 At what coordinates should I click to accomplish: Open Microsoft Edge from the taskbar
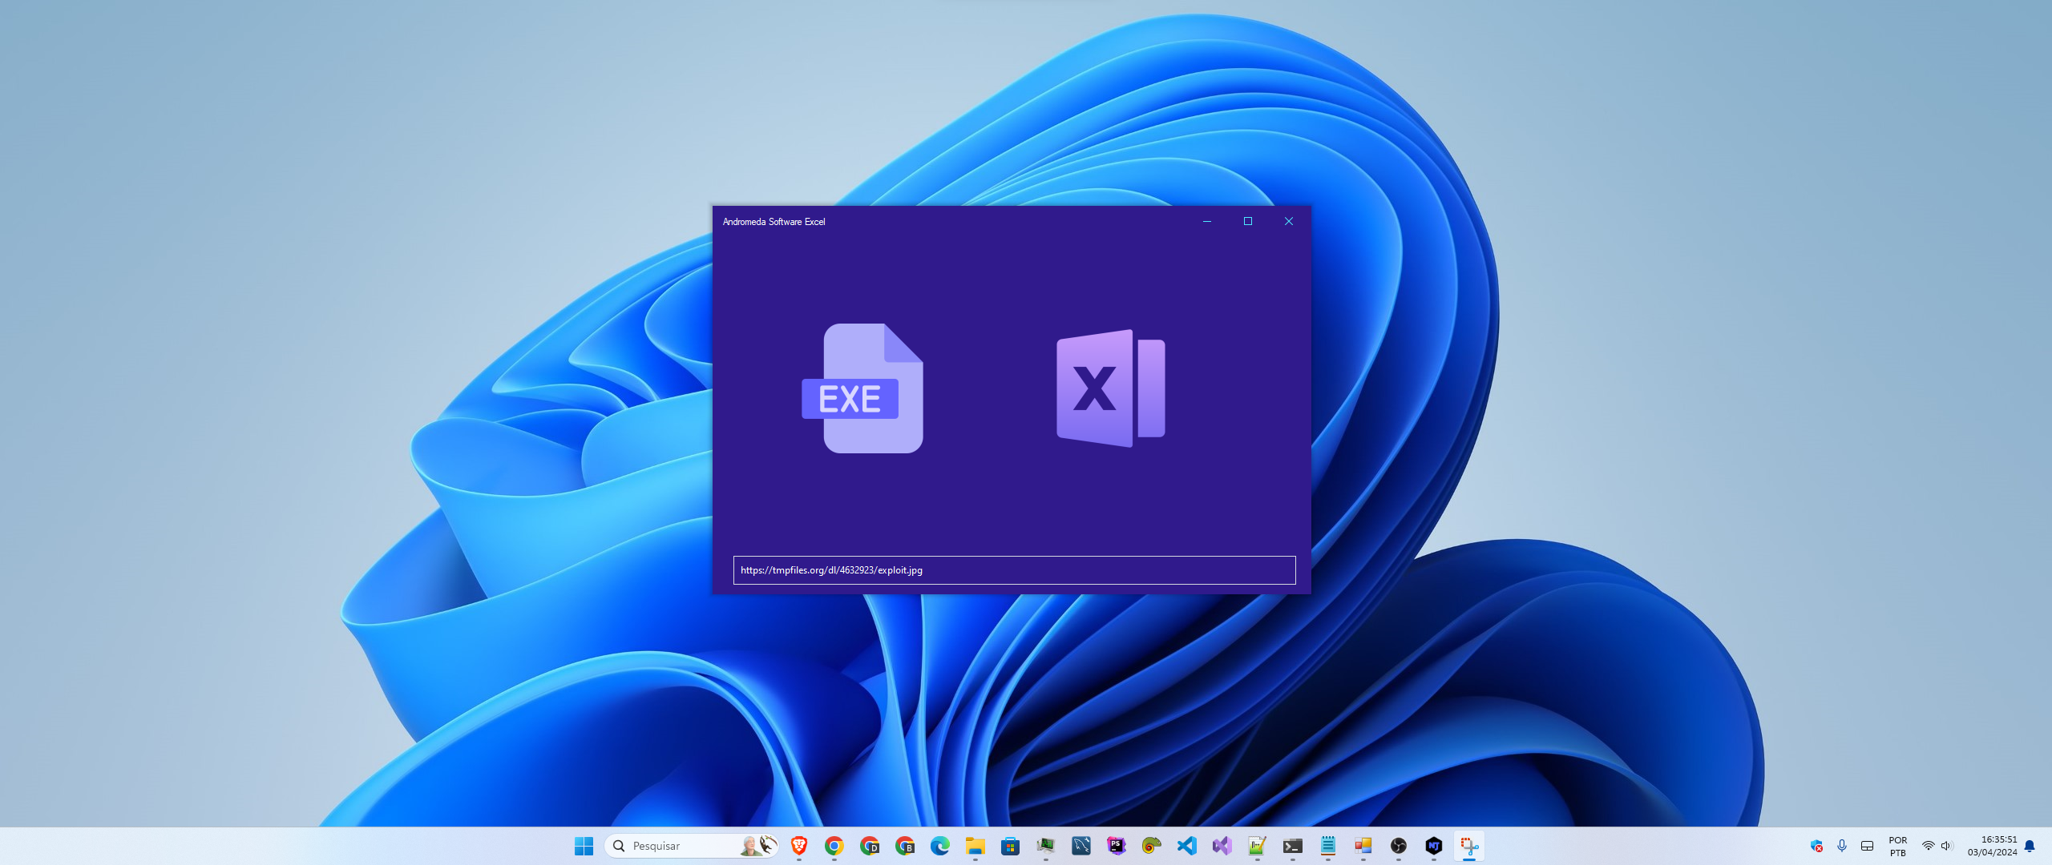click(x=939, y=846)
